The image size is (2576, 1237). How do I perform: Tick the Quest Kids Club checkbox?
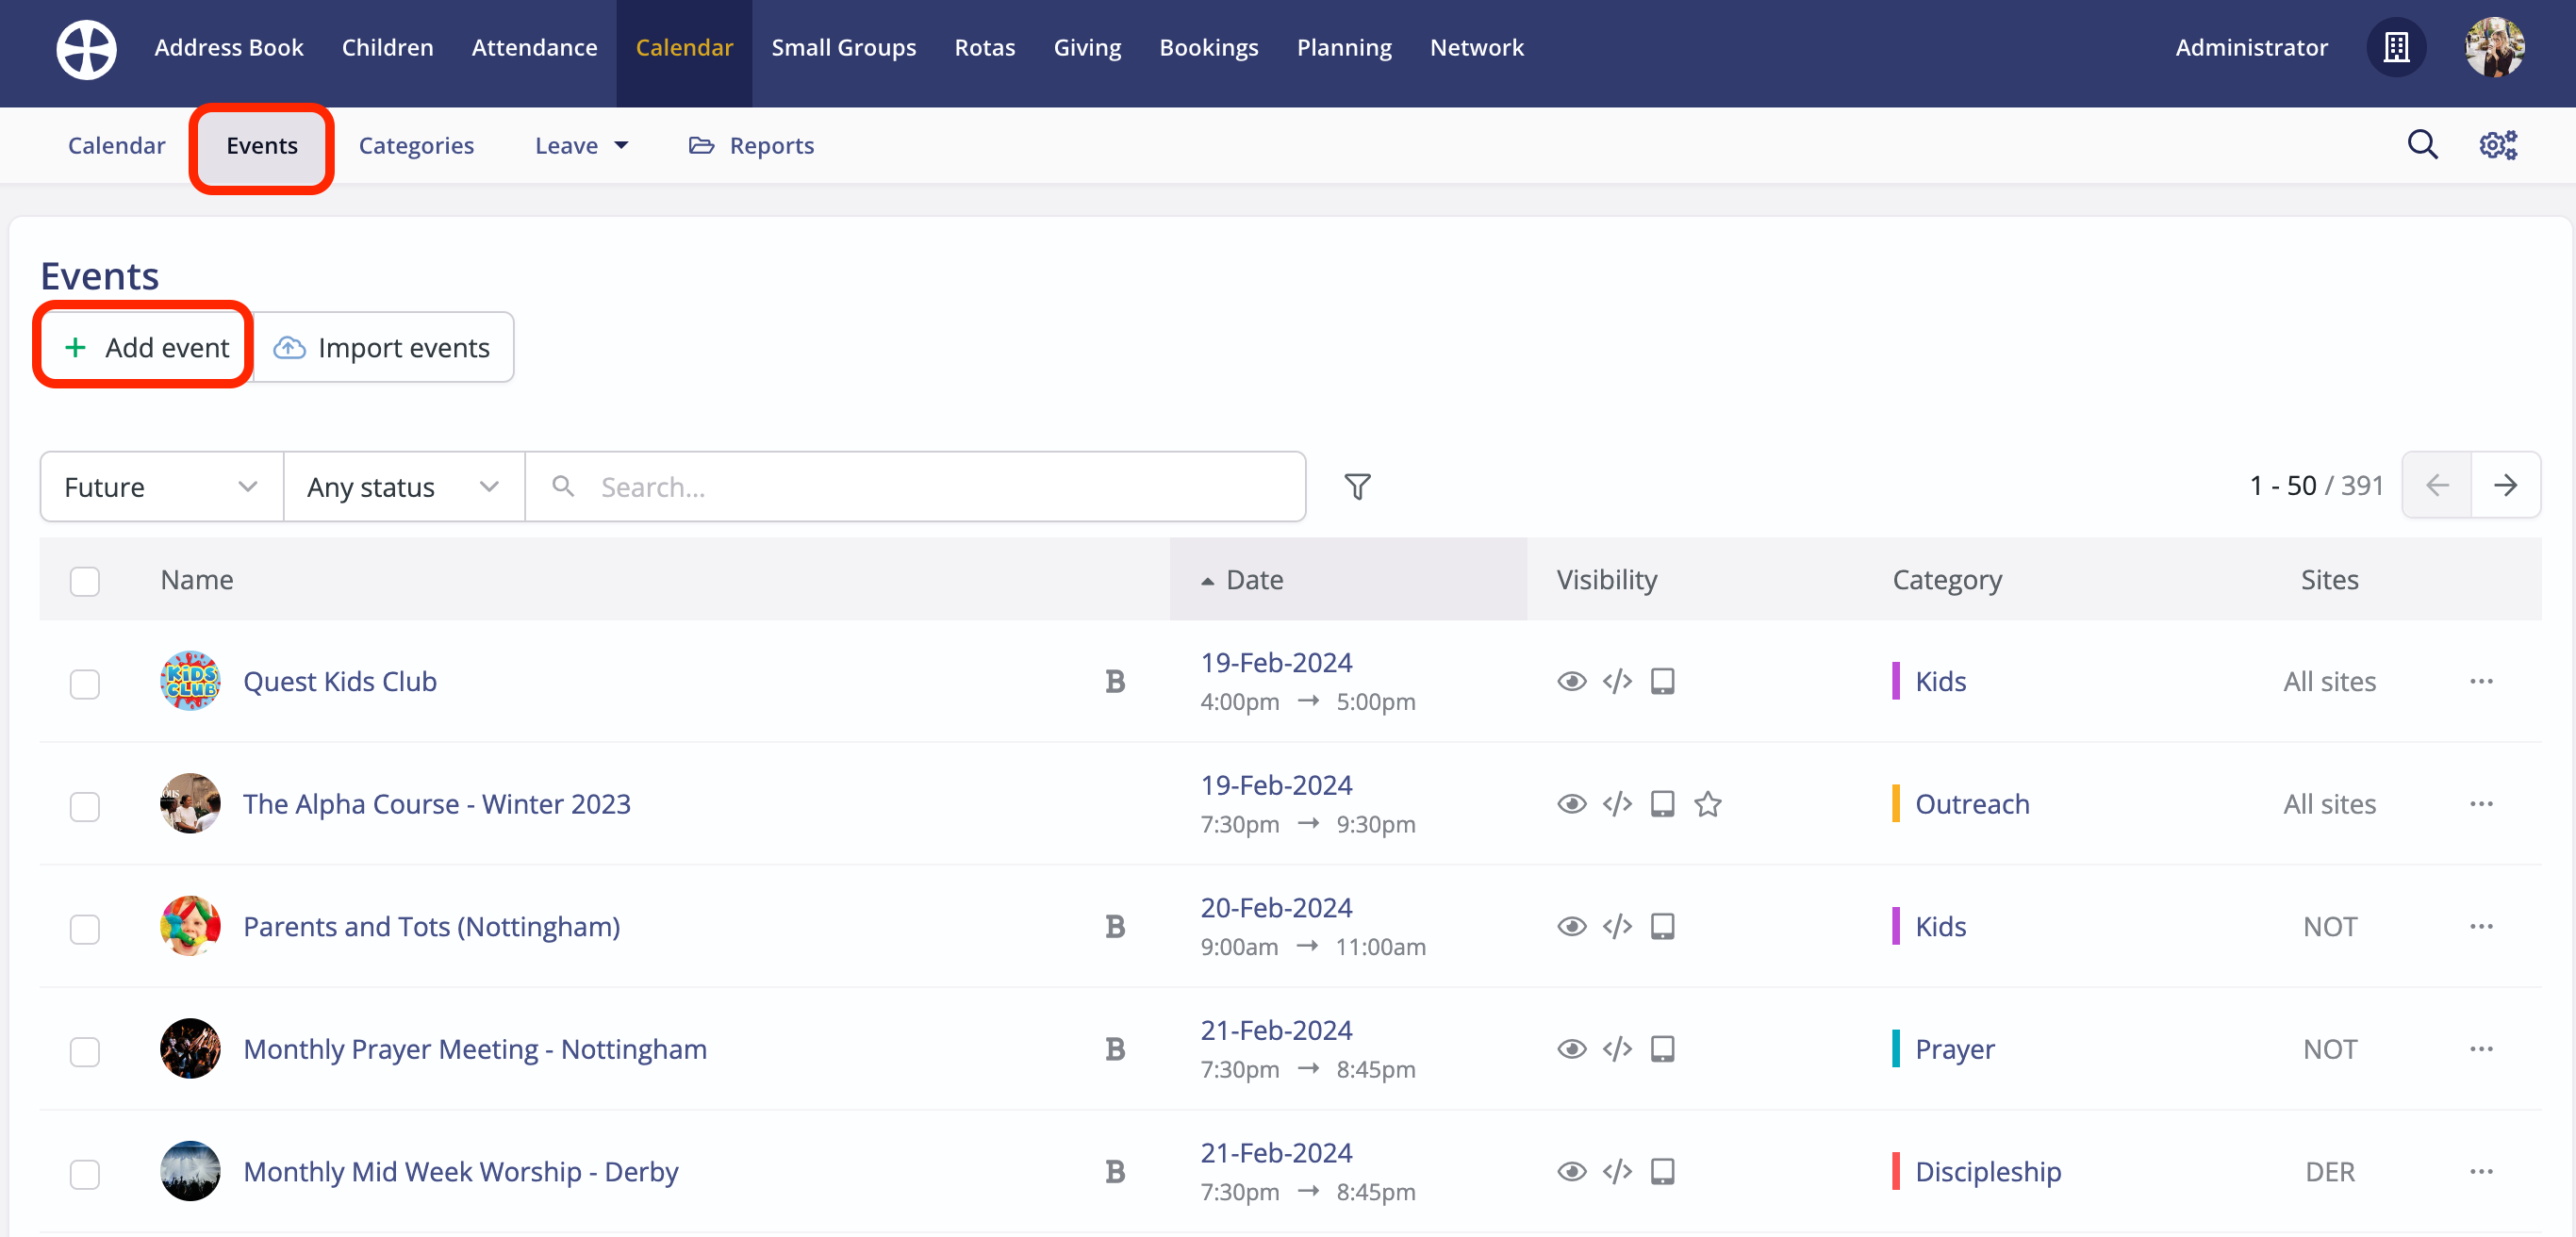point(85,684)
